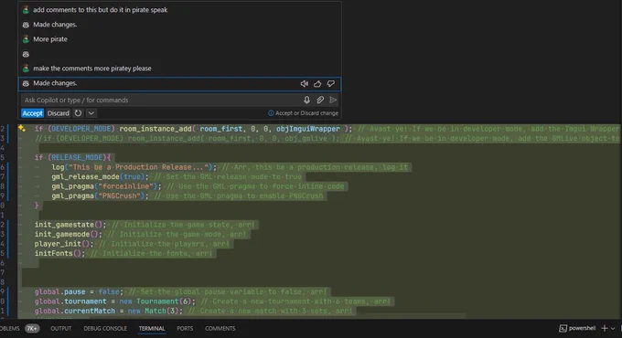Image resolution: width=622 pixels, height=338 pixels.
Task: Click the 7K+ problems count badge
Action: 32,329
